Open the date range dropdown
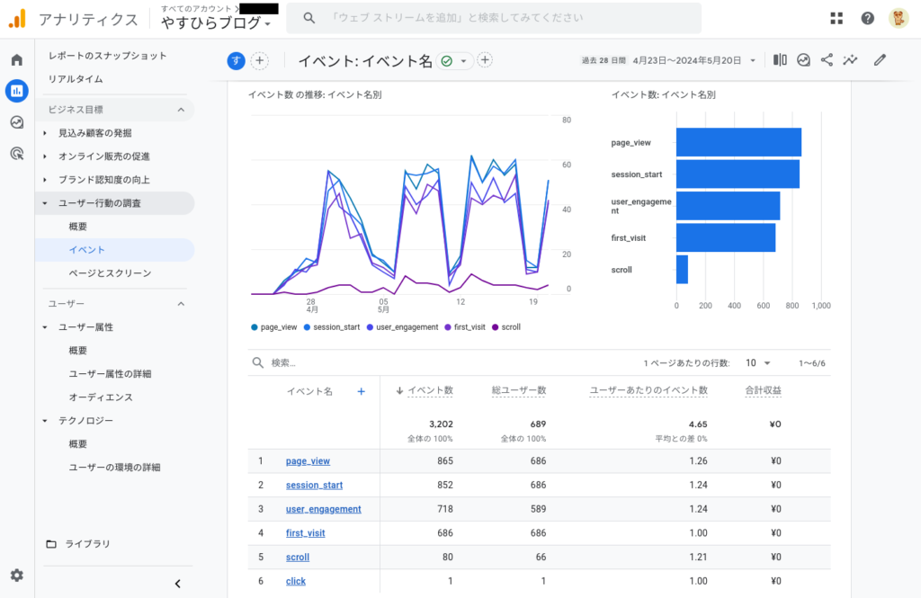The height and width of the screenshot is (598, 921). [x=753, y=61]
